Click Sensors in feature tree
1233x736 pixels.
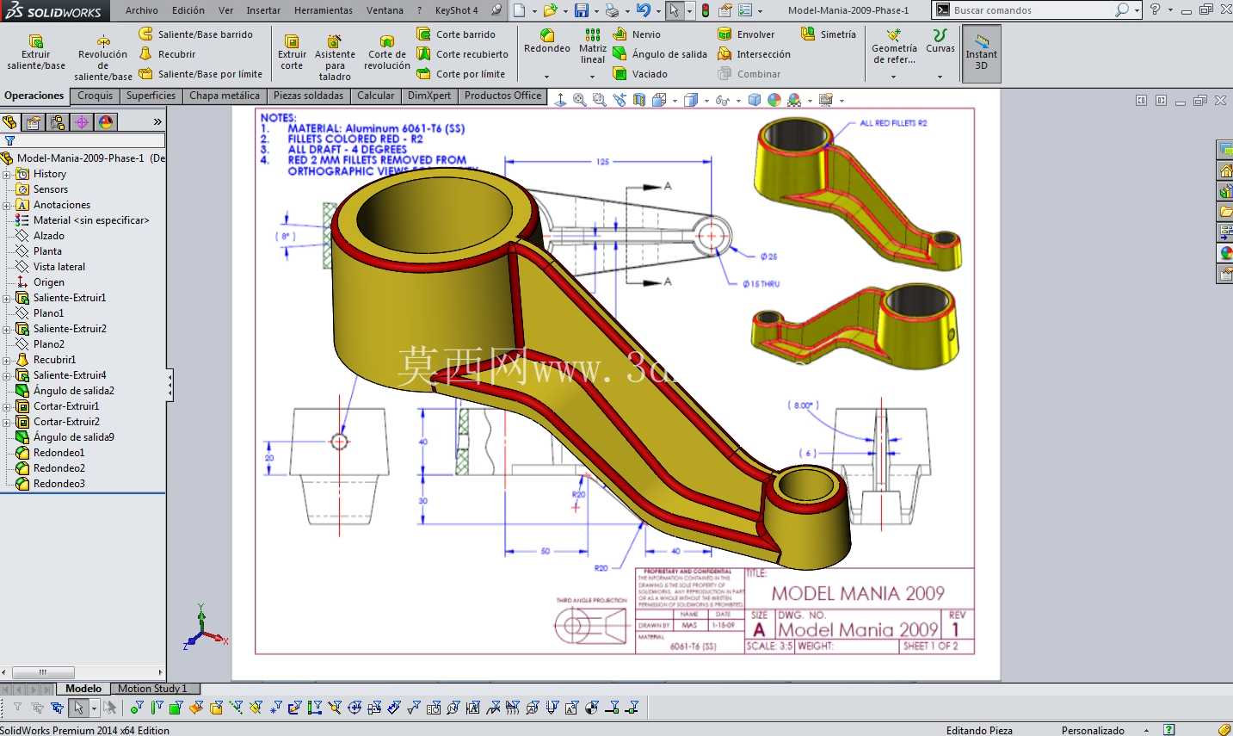[x=51, y=189]
